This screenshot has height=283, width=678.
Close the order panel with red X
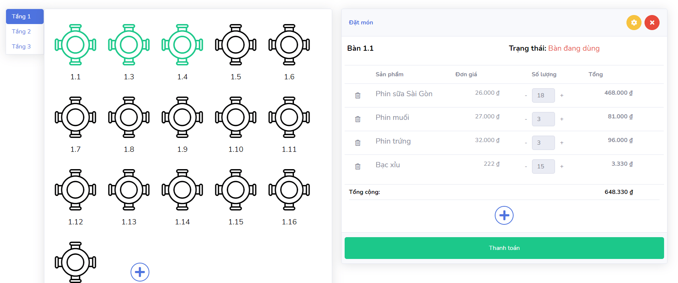coord(652,23)
